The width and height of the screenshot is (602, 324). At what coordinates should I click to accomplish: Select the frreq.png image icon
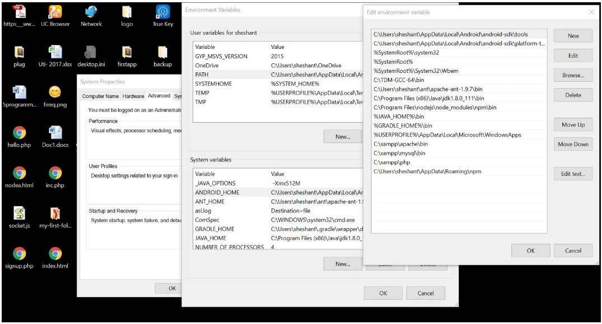[x=55, y=93]
